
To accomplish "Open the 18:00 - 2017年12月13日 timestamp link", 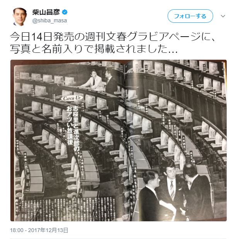I will click(x=39, y=230).
